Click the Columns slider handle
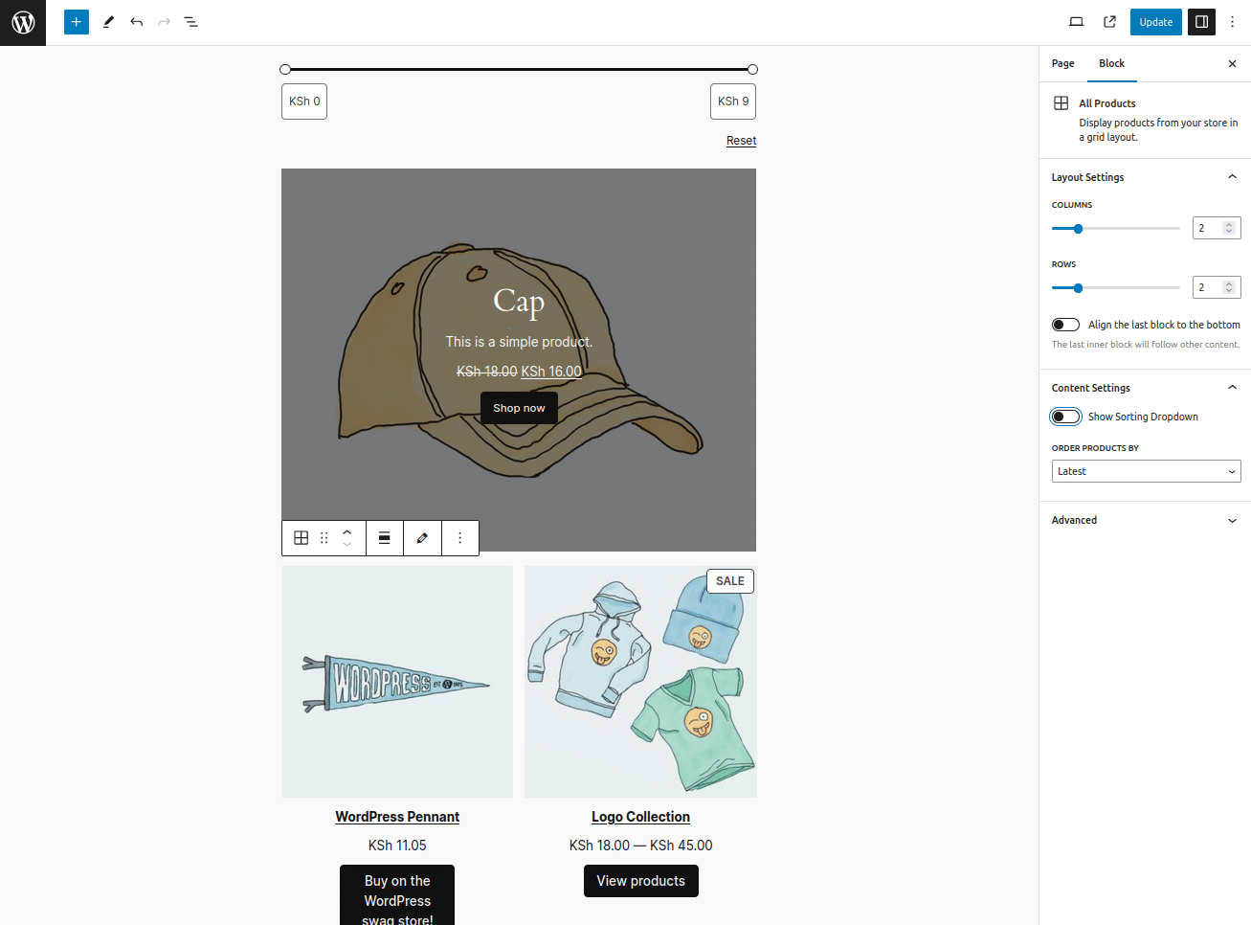This screenshot has width=1251, height=925. (x=1078, y=229)
